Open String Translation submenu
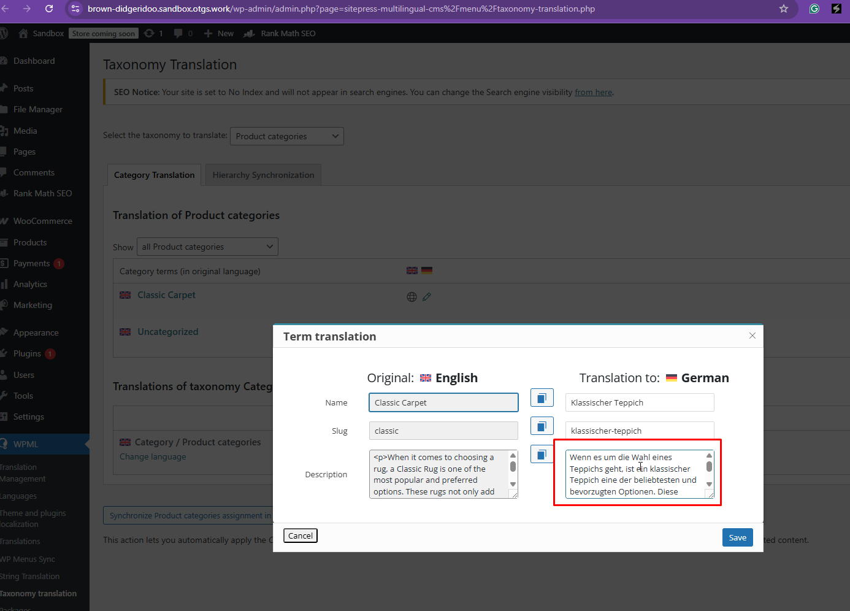This screenshot has width=850, height=611. 30,576
